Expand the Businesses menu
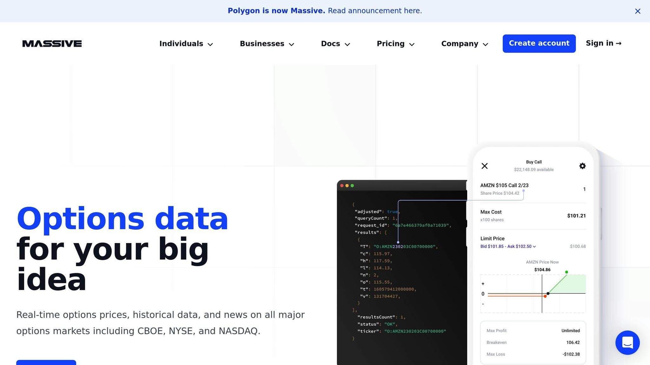 [267, 44]
